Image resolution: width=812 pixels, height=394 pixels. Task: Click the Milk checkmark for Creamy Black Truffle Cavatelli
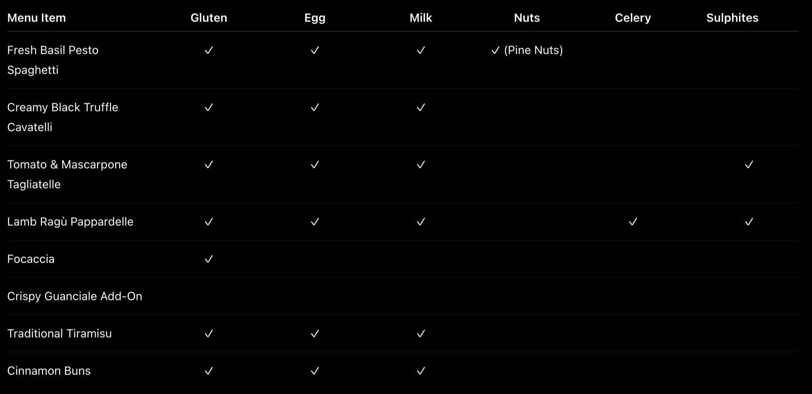pos(421,107)
